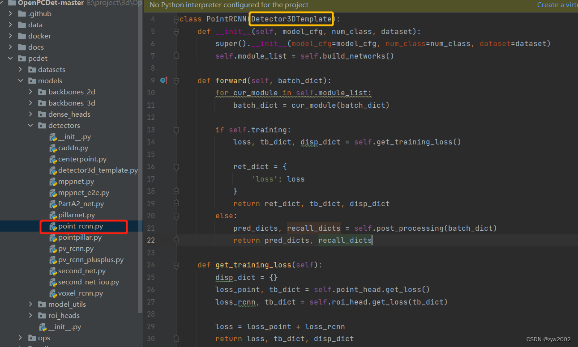
Task: Open second_net_iou.py file
Action: [89, 282]
